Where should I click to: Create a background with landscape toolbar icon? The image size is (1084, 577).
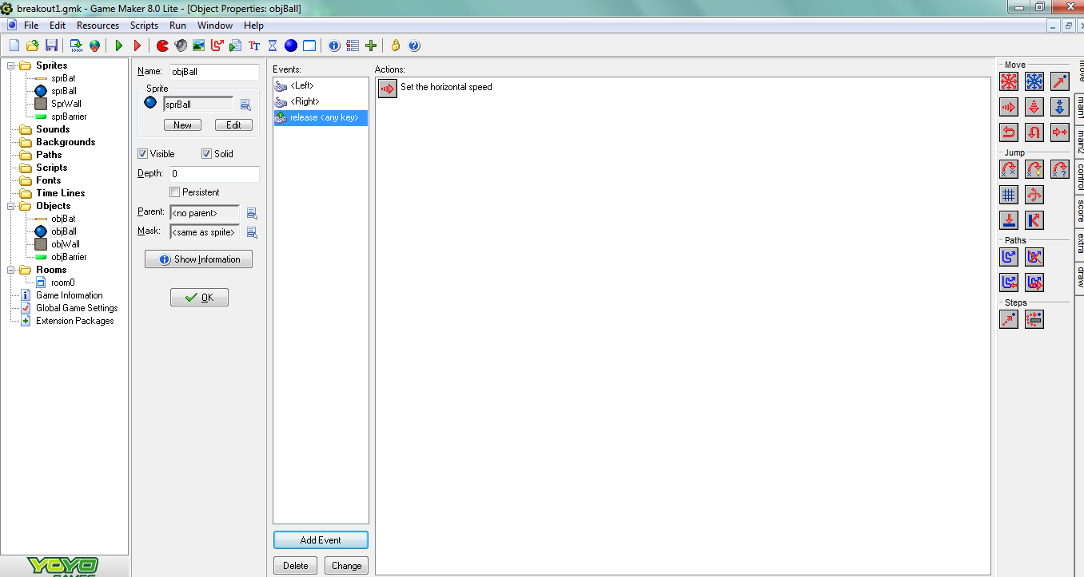pos(199,45)
